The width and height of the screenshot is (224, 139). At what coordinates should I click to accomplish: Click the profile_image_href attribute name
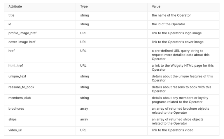tap(22, 33)
